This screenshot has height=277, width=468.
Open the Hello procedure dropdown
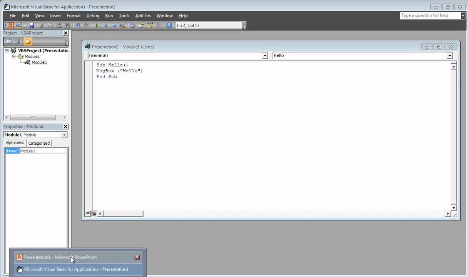[x=450, y=56]
